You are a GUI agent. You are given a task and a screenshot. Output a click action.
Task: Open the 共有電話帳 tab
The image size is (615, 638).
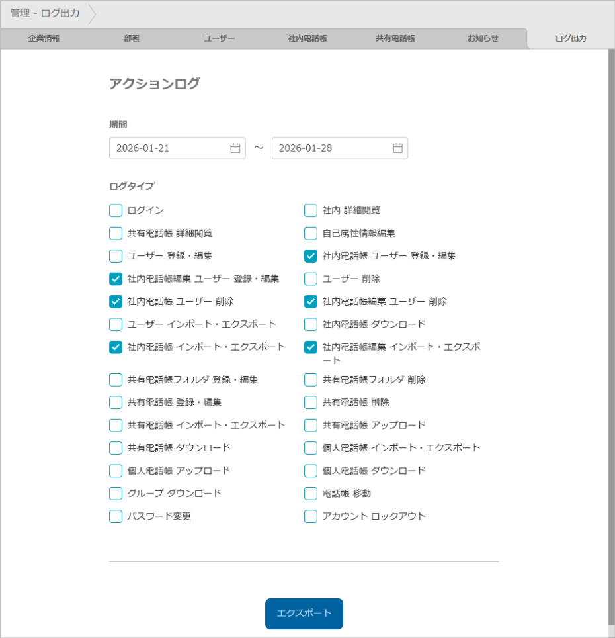click(395, 38)
